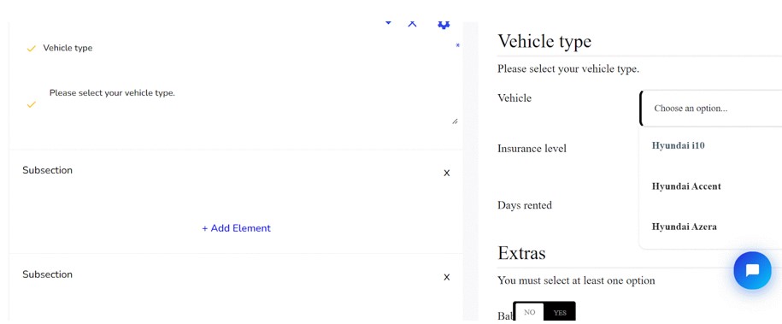Click the Insurance level label
782x324 pixels.
click(x=532, y=148)
